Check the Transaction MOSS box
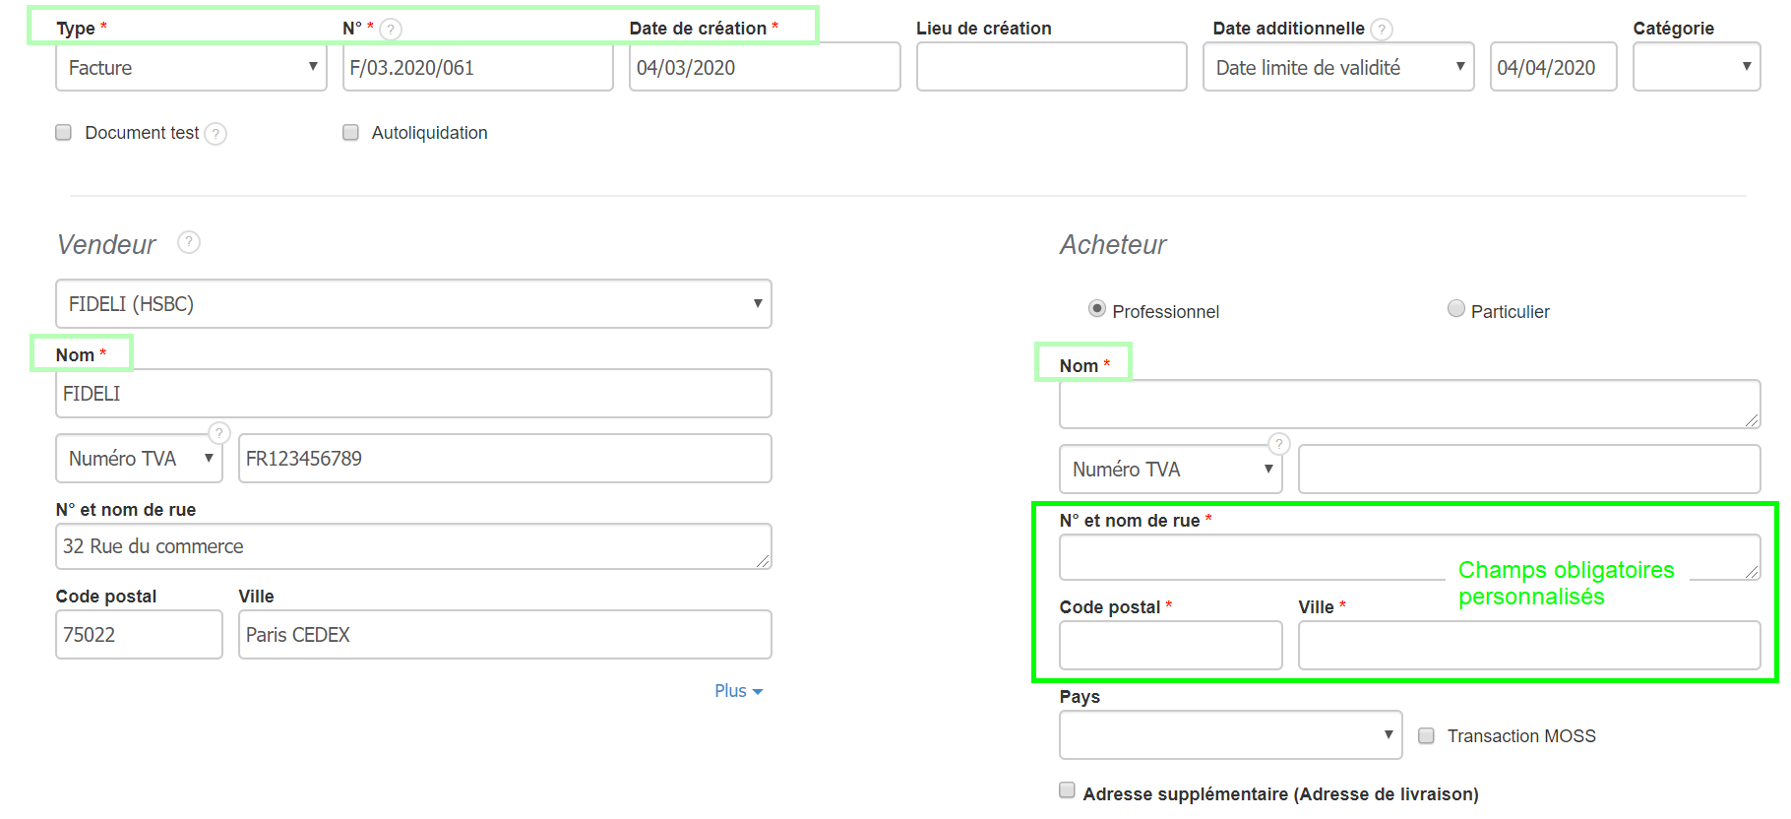 1426,736
